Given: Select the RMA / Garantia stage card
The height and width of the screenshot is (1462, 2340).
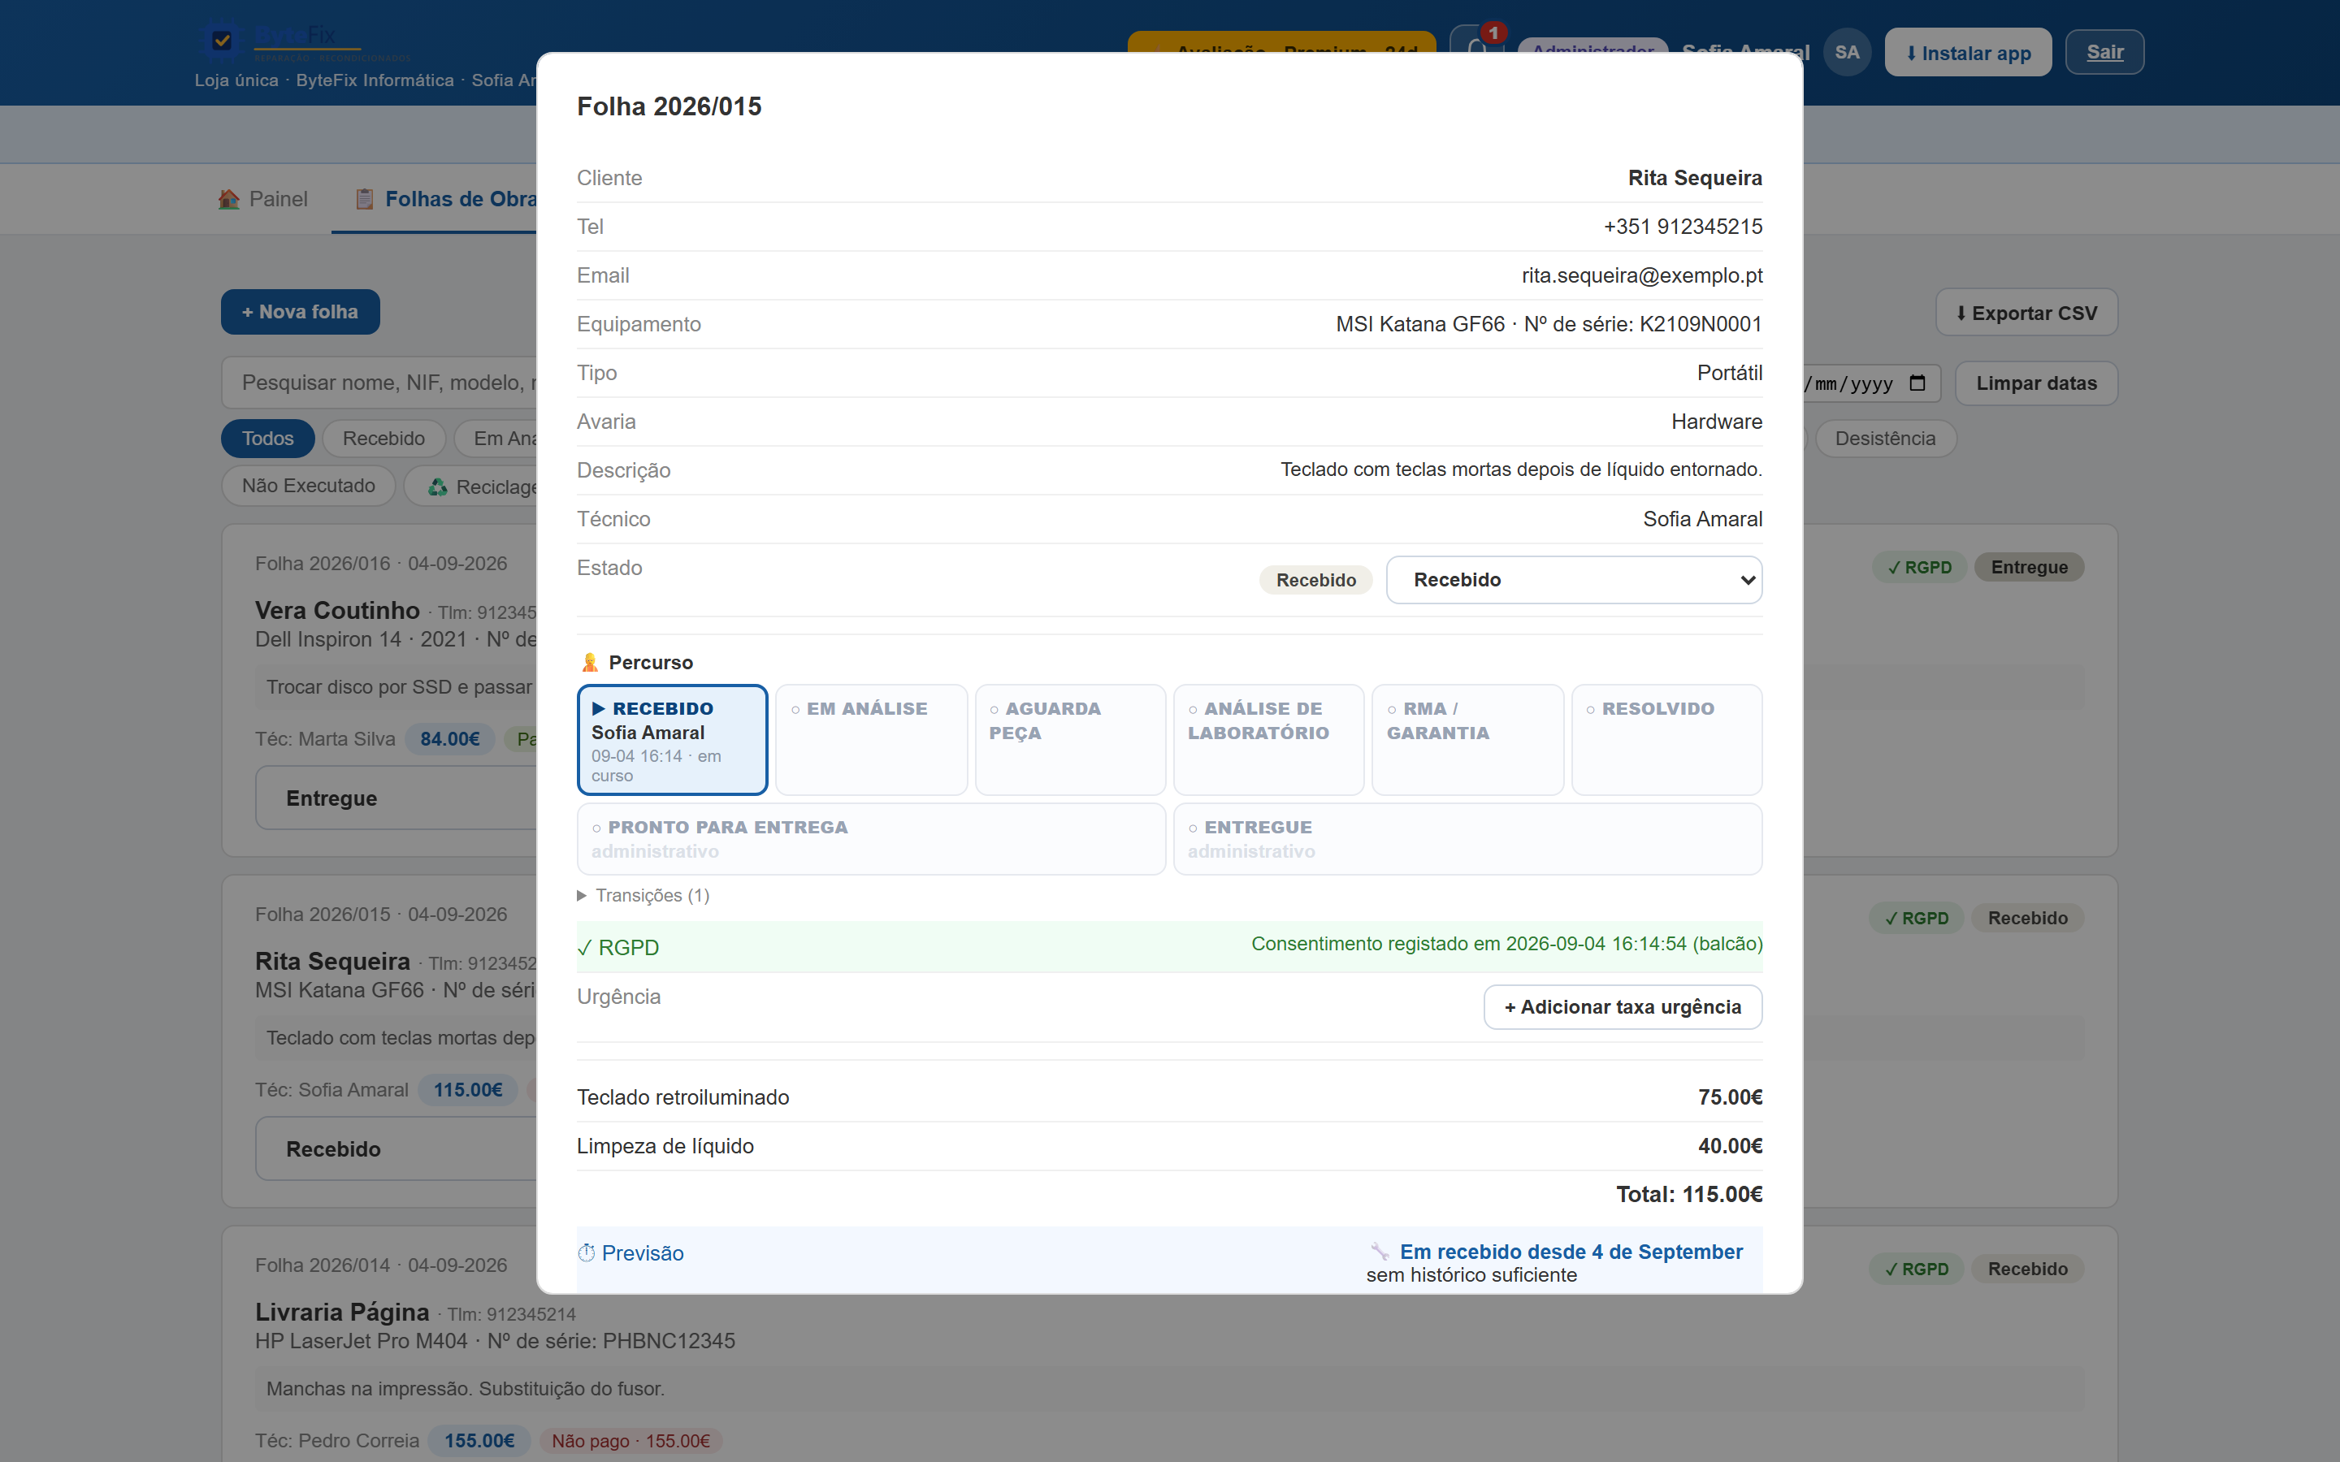Looking at the screenshot, I should click(1467, 740).
